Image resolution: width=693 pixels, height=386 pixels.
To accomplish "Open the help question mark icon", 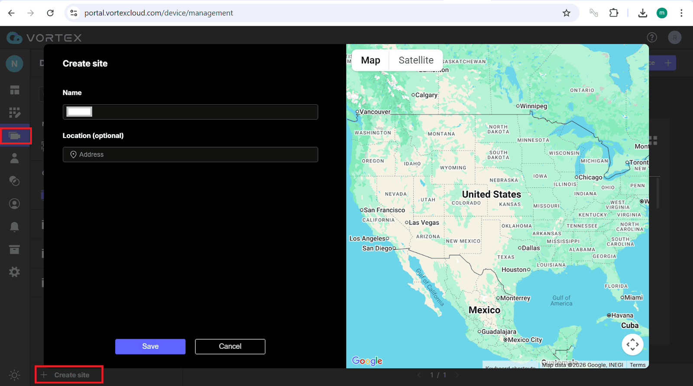I will [x=652, y=38].
